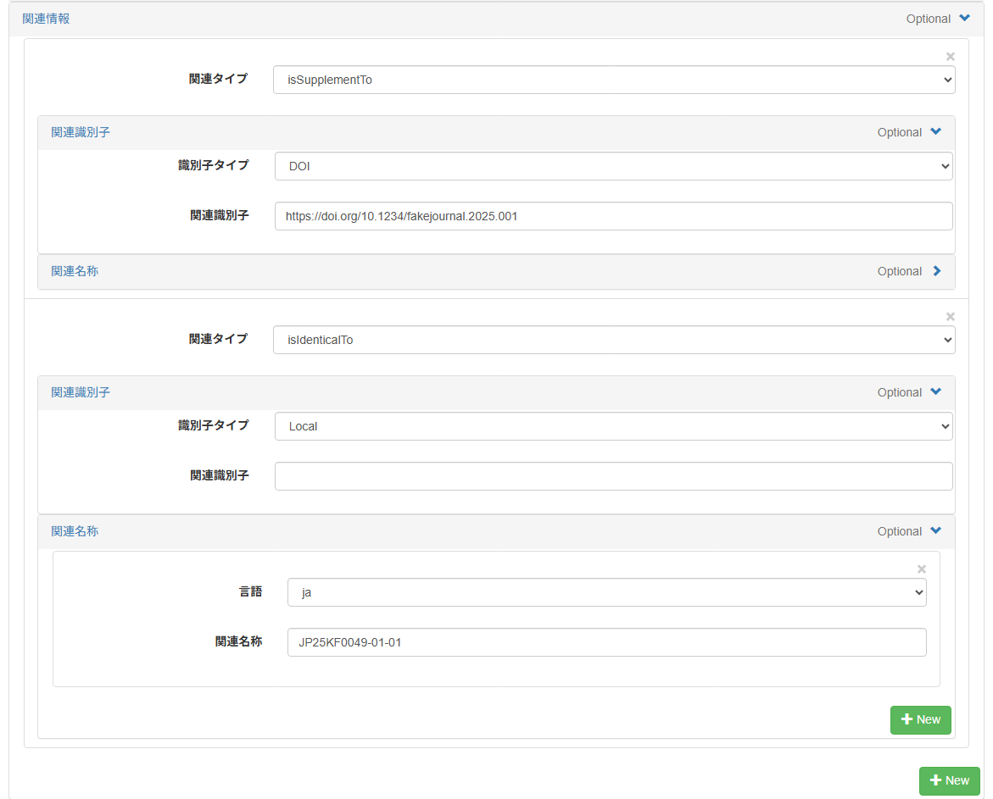Delete the JP25KF0049-01-01 relation name entry
This screenshot has width=993, height=799.
(922, 569)
